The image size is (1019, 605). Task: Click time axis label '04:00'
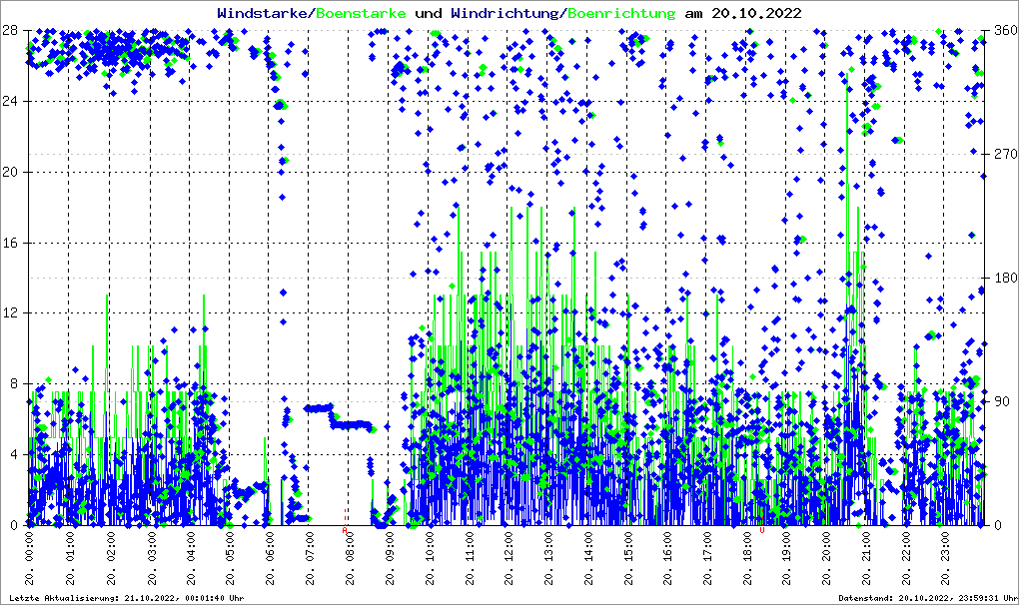(191, 548)
